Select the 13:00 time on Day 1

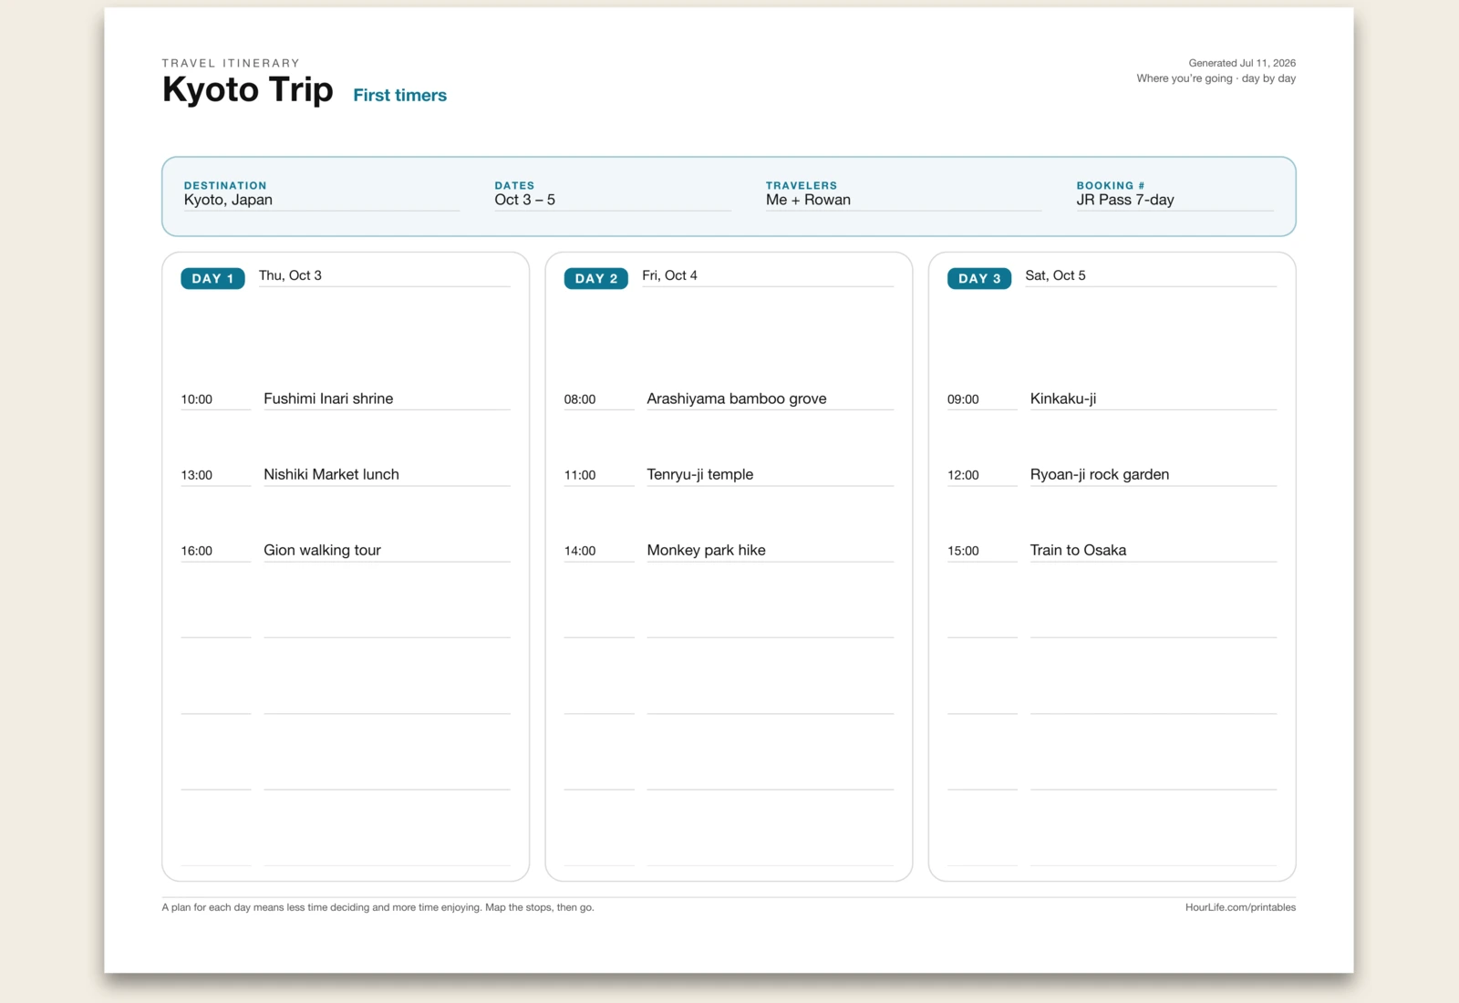[x=215, y=475]
